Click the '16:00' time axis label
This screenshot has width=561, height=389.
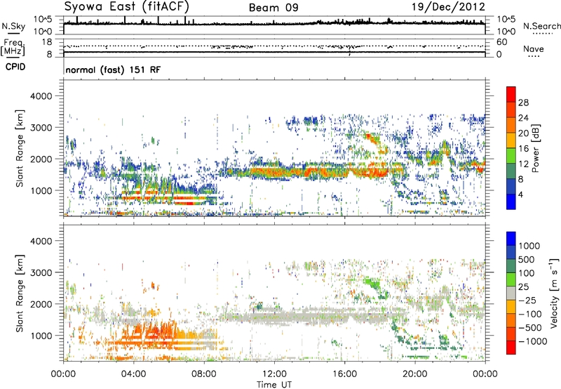(x=344, y=374)
